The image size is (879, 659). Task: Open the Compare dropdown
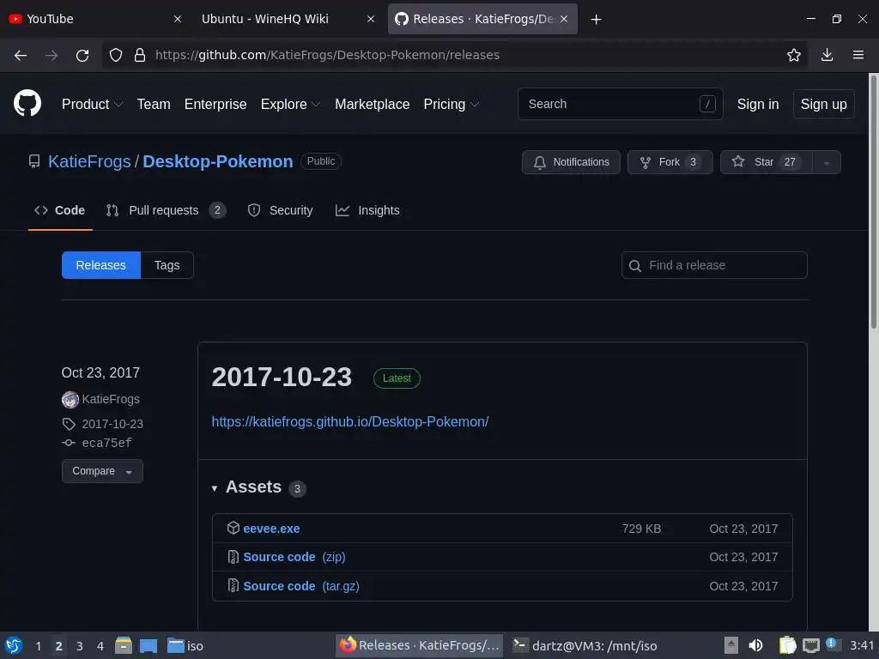tap(102, 471)
